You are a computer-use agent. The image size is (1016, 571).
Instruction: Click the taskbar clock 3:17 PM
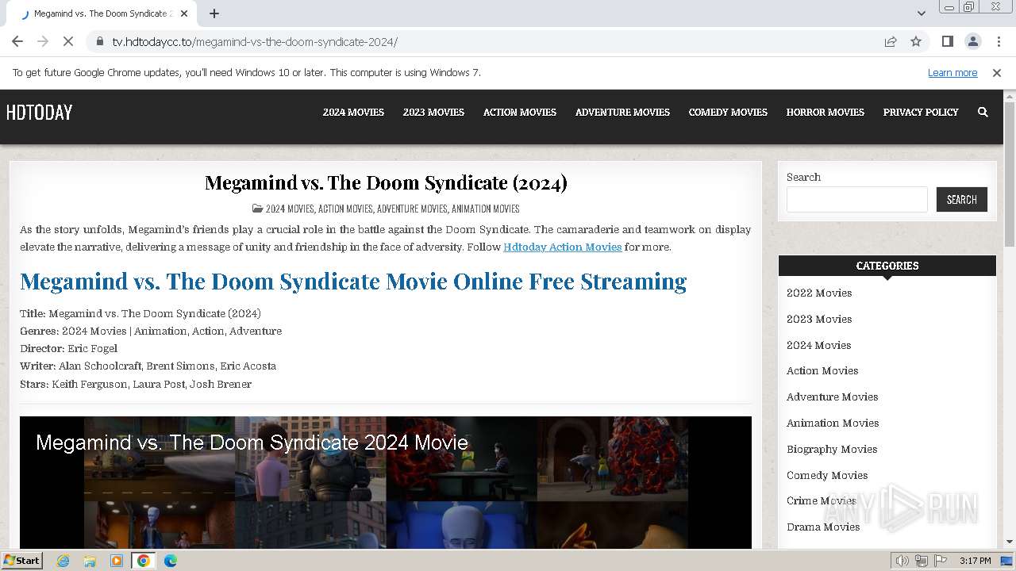pos(975,561)
